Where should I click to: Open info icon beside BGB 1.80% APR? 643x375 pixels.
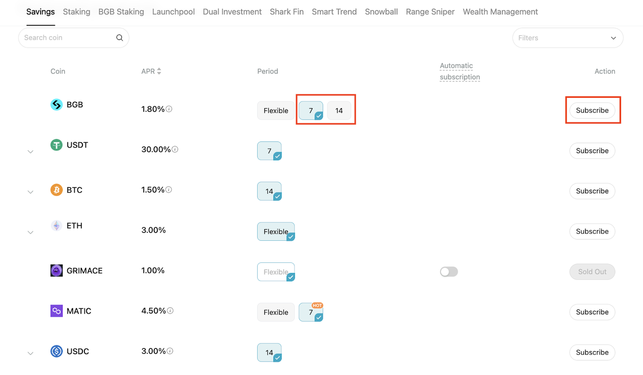tap(169, 109)
